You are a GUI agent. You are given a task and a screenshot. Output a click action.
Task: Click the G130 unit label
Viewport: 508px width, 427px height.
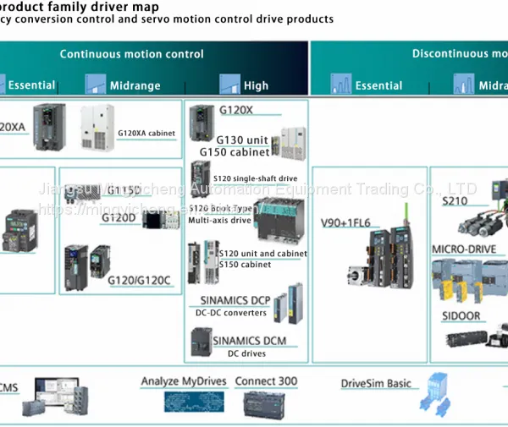click(x=242, y=140)
